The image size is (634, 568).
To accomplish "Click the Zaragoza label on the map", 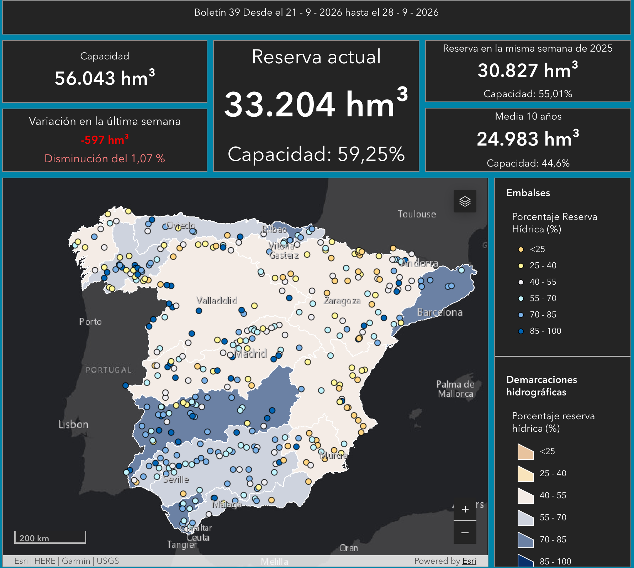I will point(342,301).
